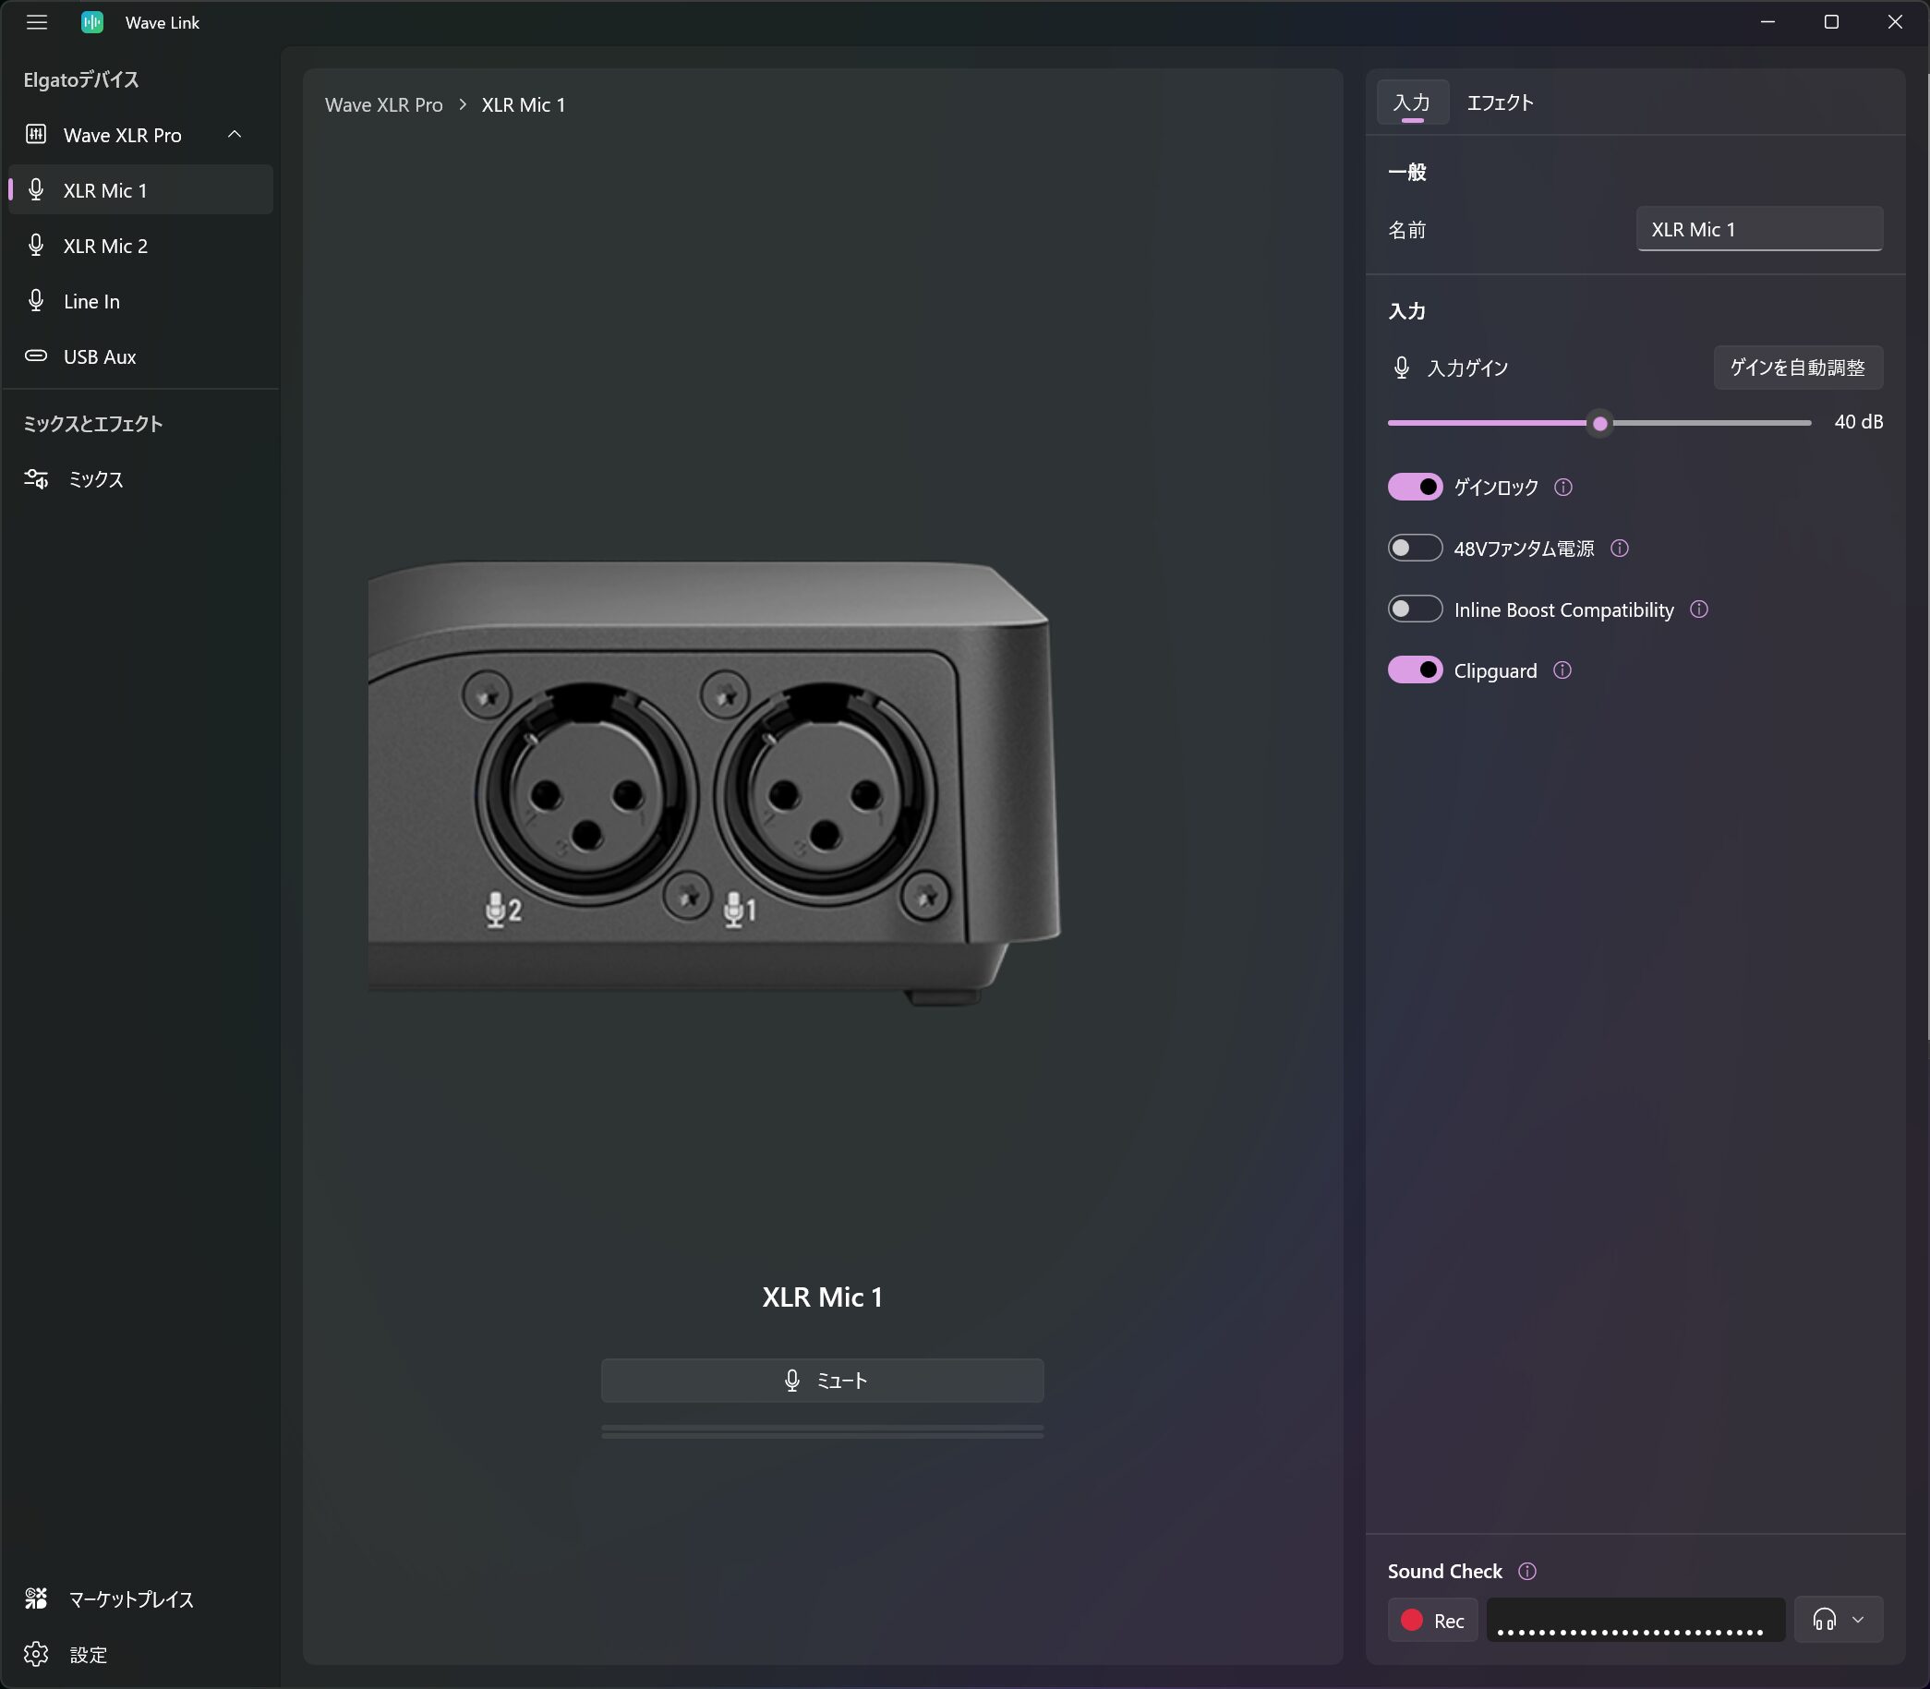This screenshot has height=1689, width=1930.
Task: Click the Sound Check waveform bar
Action: (1635, 1620)
